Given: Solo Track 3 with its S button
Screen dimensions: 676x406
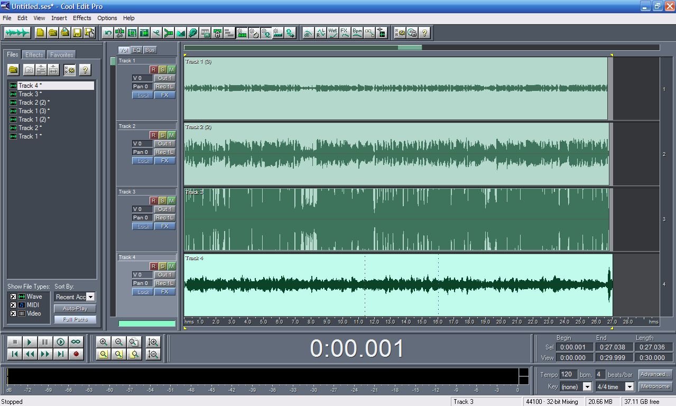Looking at the screenshot, I should pos(162,200).
